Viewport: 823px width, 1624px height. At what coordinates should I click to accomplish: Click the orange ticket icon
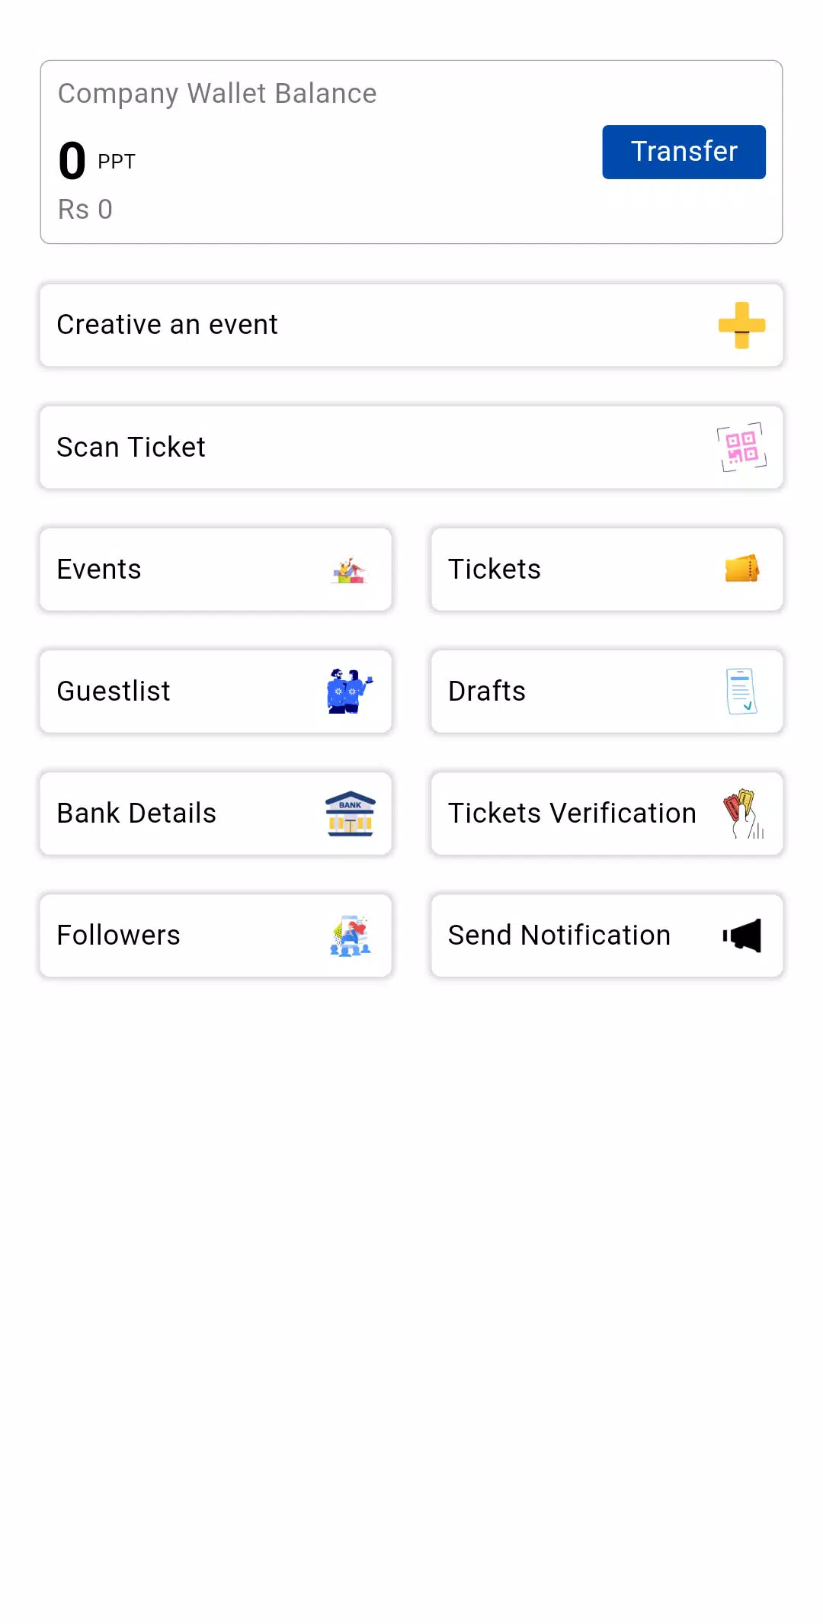pyautogui.click(x=741, y=569)
